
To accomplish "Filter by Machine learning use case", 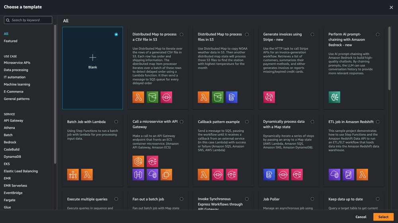I will tap(17, 84).
